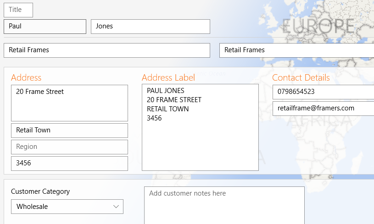
Task: Click the Title input field
Action: [18, 10]
